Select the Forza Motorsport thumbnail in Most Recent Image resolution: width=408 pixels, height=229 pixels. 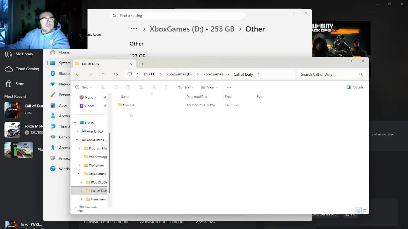(x=12, y=130)
